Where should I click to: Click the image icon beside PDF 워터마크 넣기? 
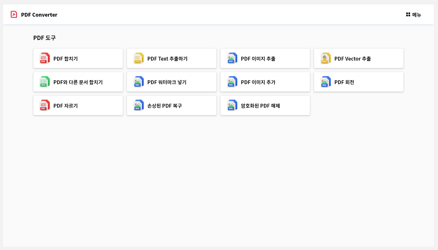coord(138,82)
